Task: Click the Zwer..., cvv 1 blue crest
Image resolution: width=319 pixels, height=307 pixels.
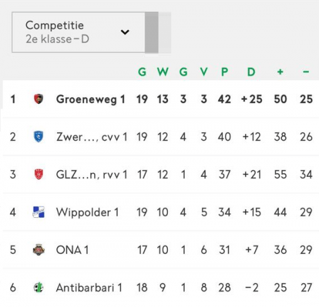Action: point(38,137)
